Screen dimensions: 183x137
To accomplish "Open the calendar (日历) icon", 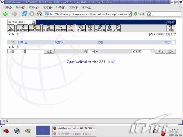I will click(90, 28).
